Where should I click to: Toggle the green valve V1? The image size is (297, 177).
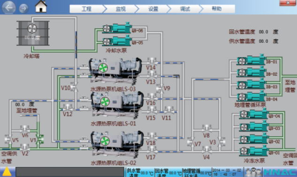click(39, 139)
